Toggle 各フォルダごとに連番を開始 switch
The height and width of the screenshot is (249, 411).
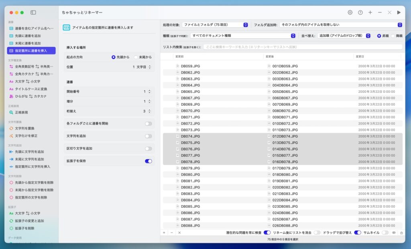148,124
